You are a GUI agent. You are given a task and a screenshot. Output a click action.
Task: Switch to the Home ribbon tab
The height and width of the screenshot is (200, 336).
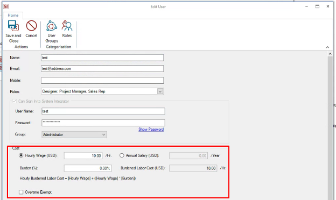point(13,16)
